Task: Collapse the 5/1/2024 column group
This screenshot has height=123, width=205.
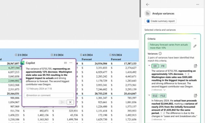Action: pos(110,55)
